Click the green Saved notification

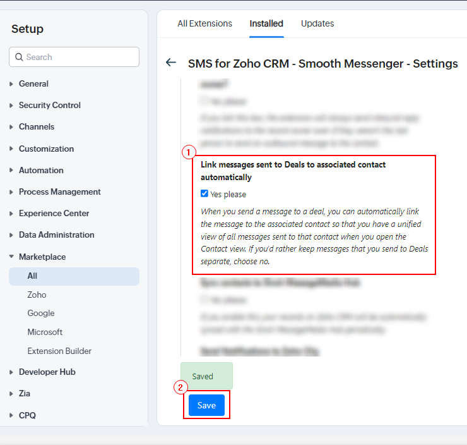pos(207,376)
